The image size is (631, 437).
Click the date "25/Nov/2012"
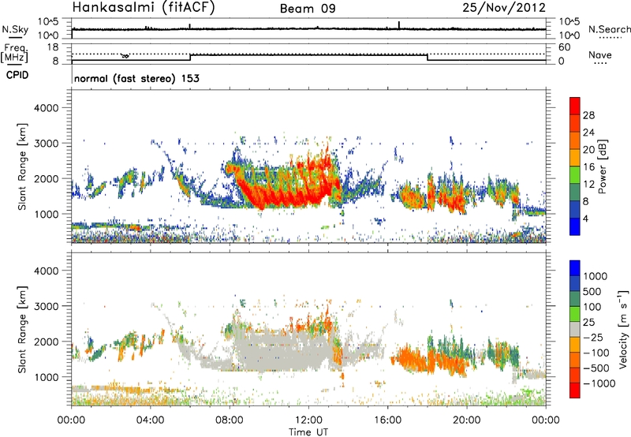pyautogui.click(x=504, y=7)
